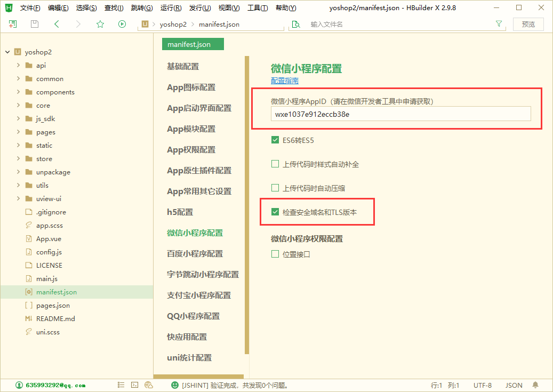553x392 pixels.
Task: Click the horizontal scrollbar under config list
Action: coord(198,377)
